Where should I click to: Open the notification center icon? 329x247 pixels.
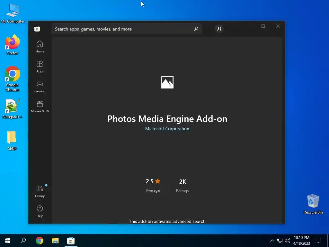[x=318, y=241]
